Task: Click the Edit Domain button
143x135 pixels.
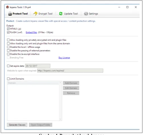Action: [x=71, y=88]
